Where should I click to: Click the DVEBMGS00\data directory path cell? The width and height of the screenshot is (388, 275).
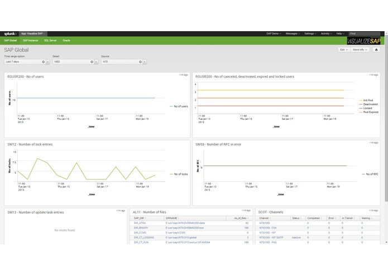(x=185, y=223)
